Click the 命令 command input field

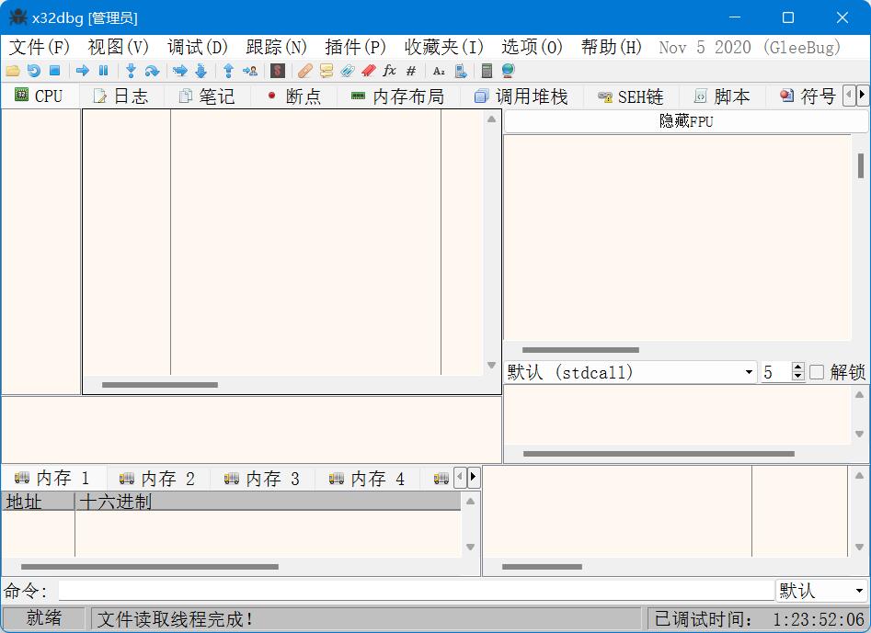coord(416,591)
